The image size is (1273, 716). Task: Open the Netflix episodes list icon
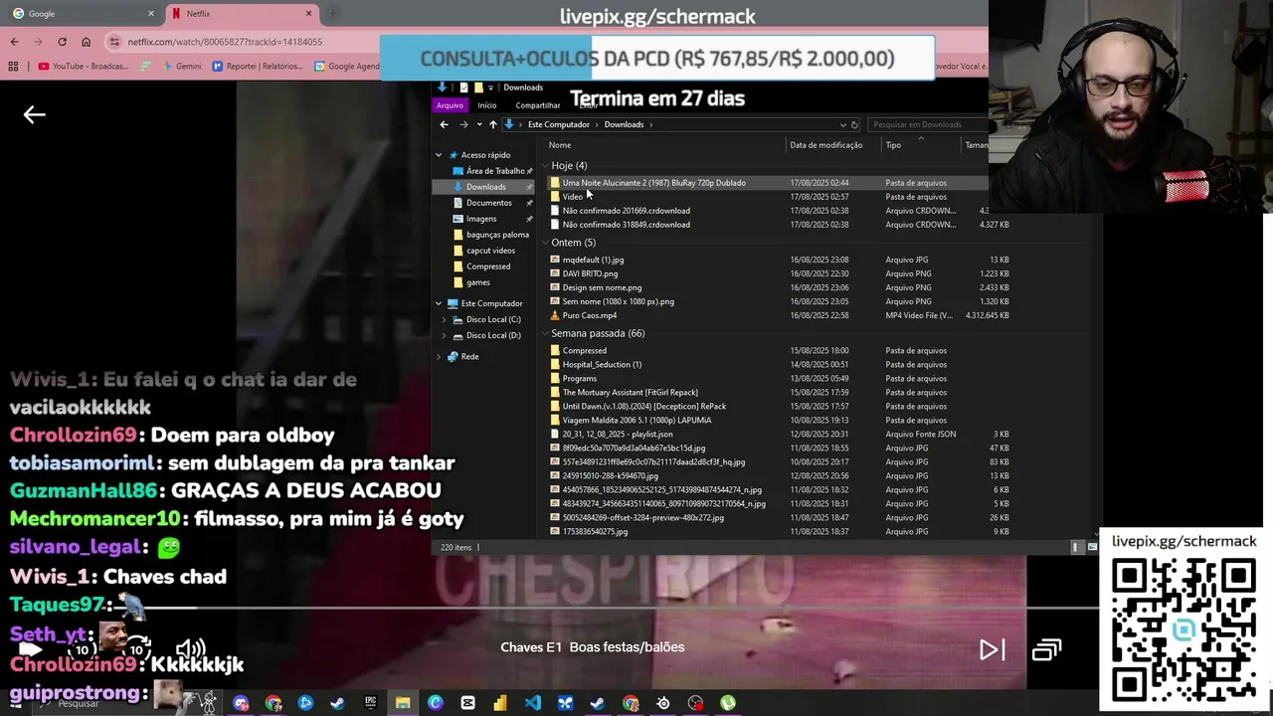1046,650
